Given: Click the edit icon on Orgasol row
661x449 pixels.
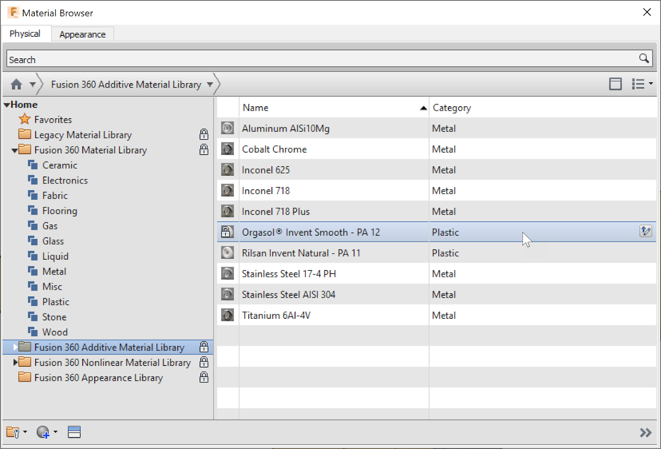Looking at the screenshot, I should click(x=646, y=231).
